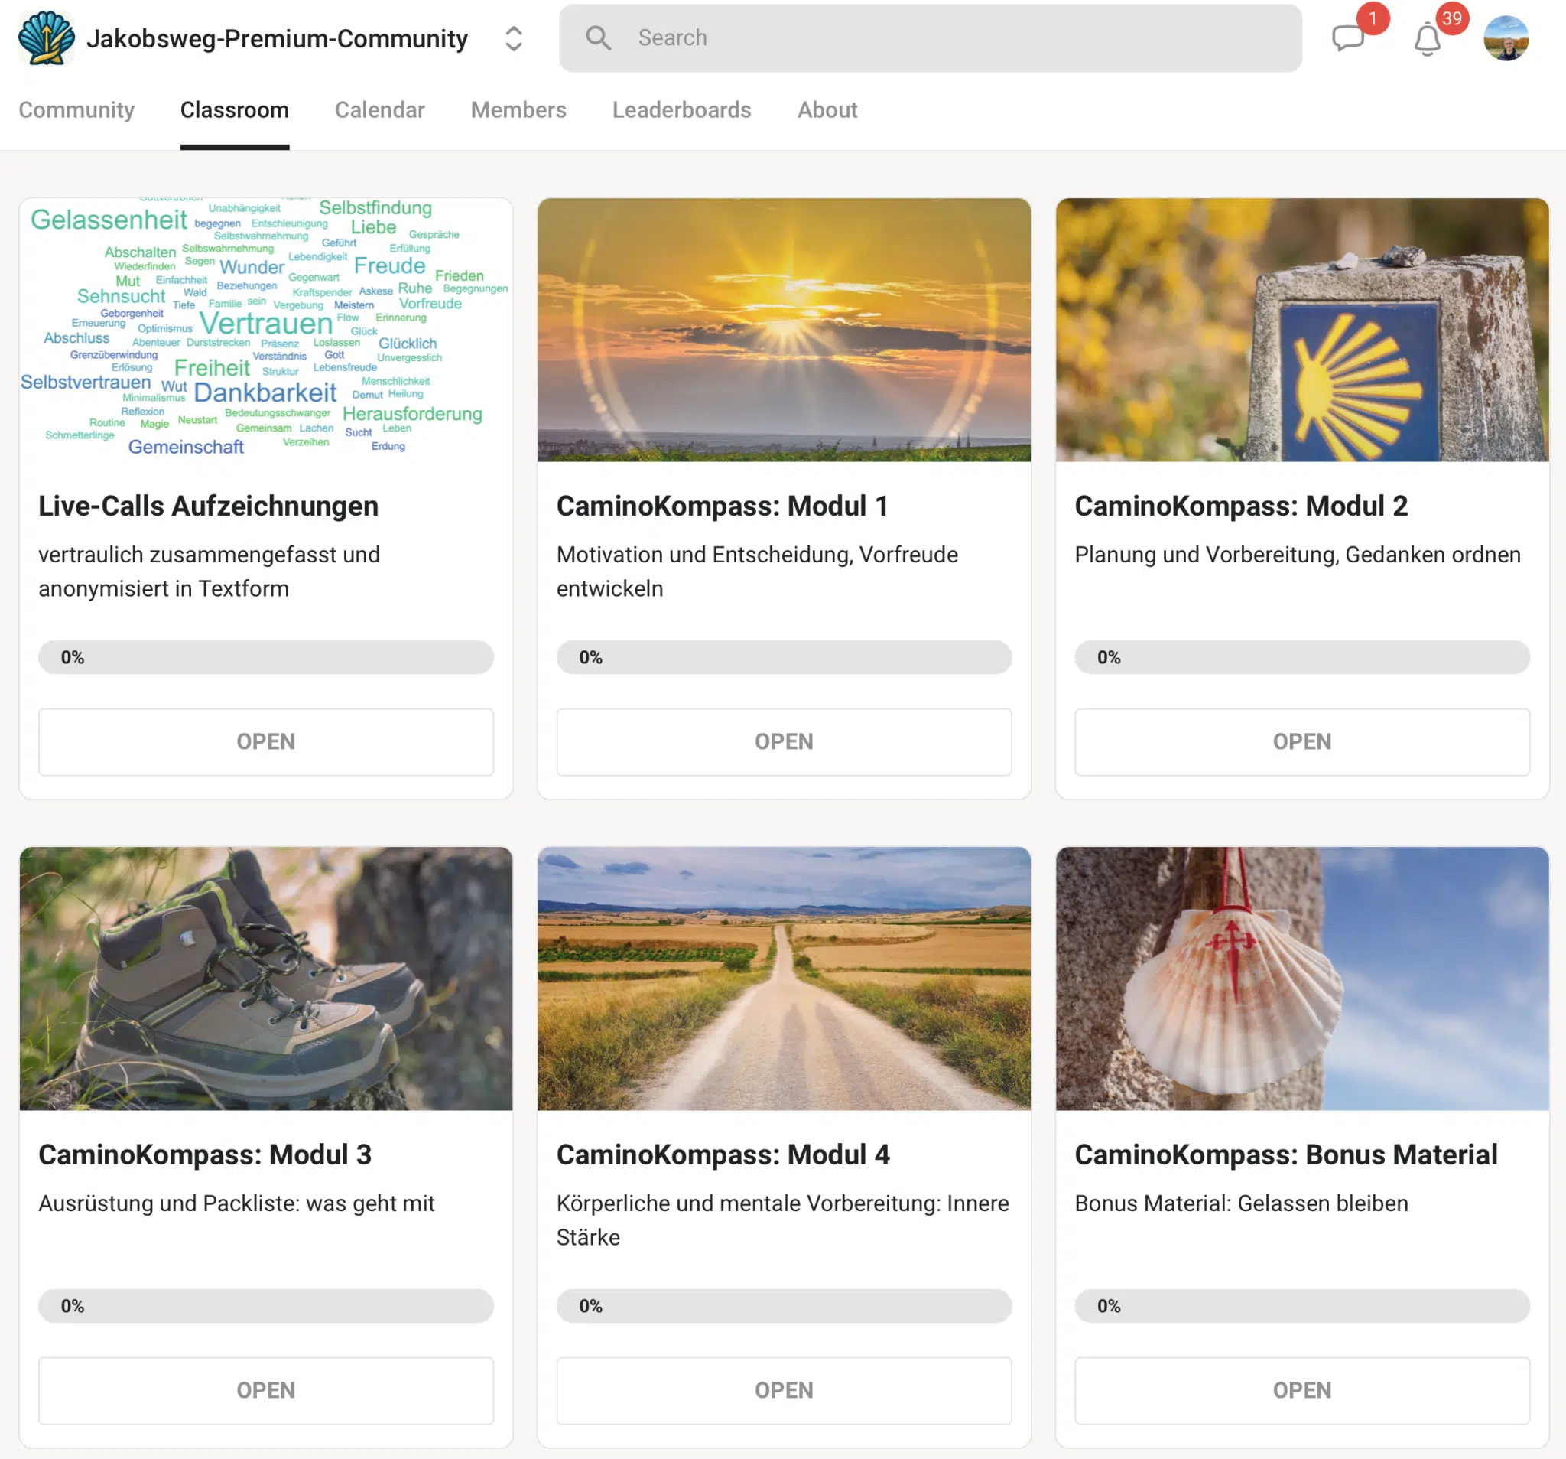
Task: Open the user profile avatar
Action: (1506, 37)
